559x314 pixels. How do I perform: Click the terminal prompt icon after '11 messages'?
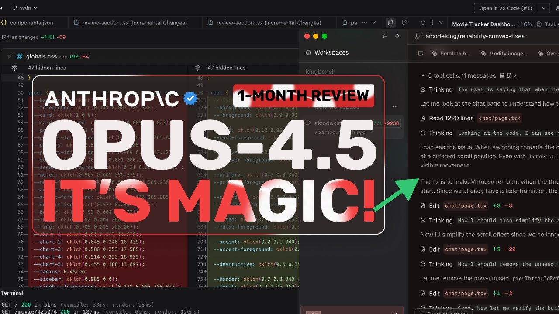click(517, 75)
